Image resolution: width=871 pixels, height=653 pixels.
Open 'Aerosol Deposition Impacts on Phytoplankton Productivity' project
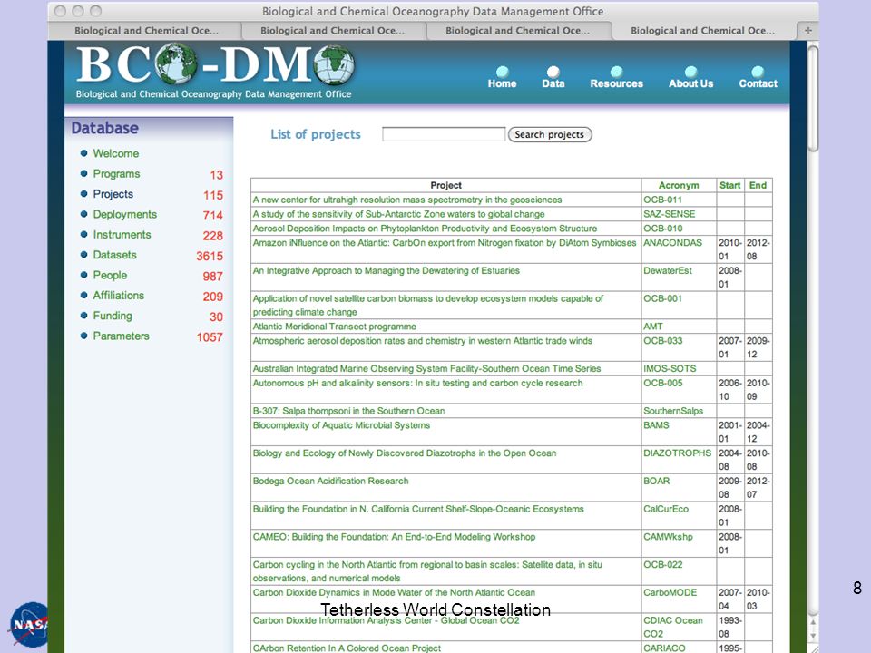(425, 229)
